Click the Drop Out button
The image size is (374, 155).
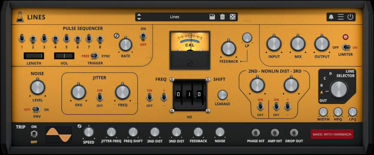coord(294,133)
